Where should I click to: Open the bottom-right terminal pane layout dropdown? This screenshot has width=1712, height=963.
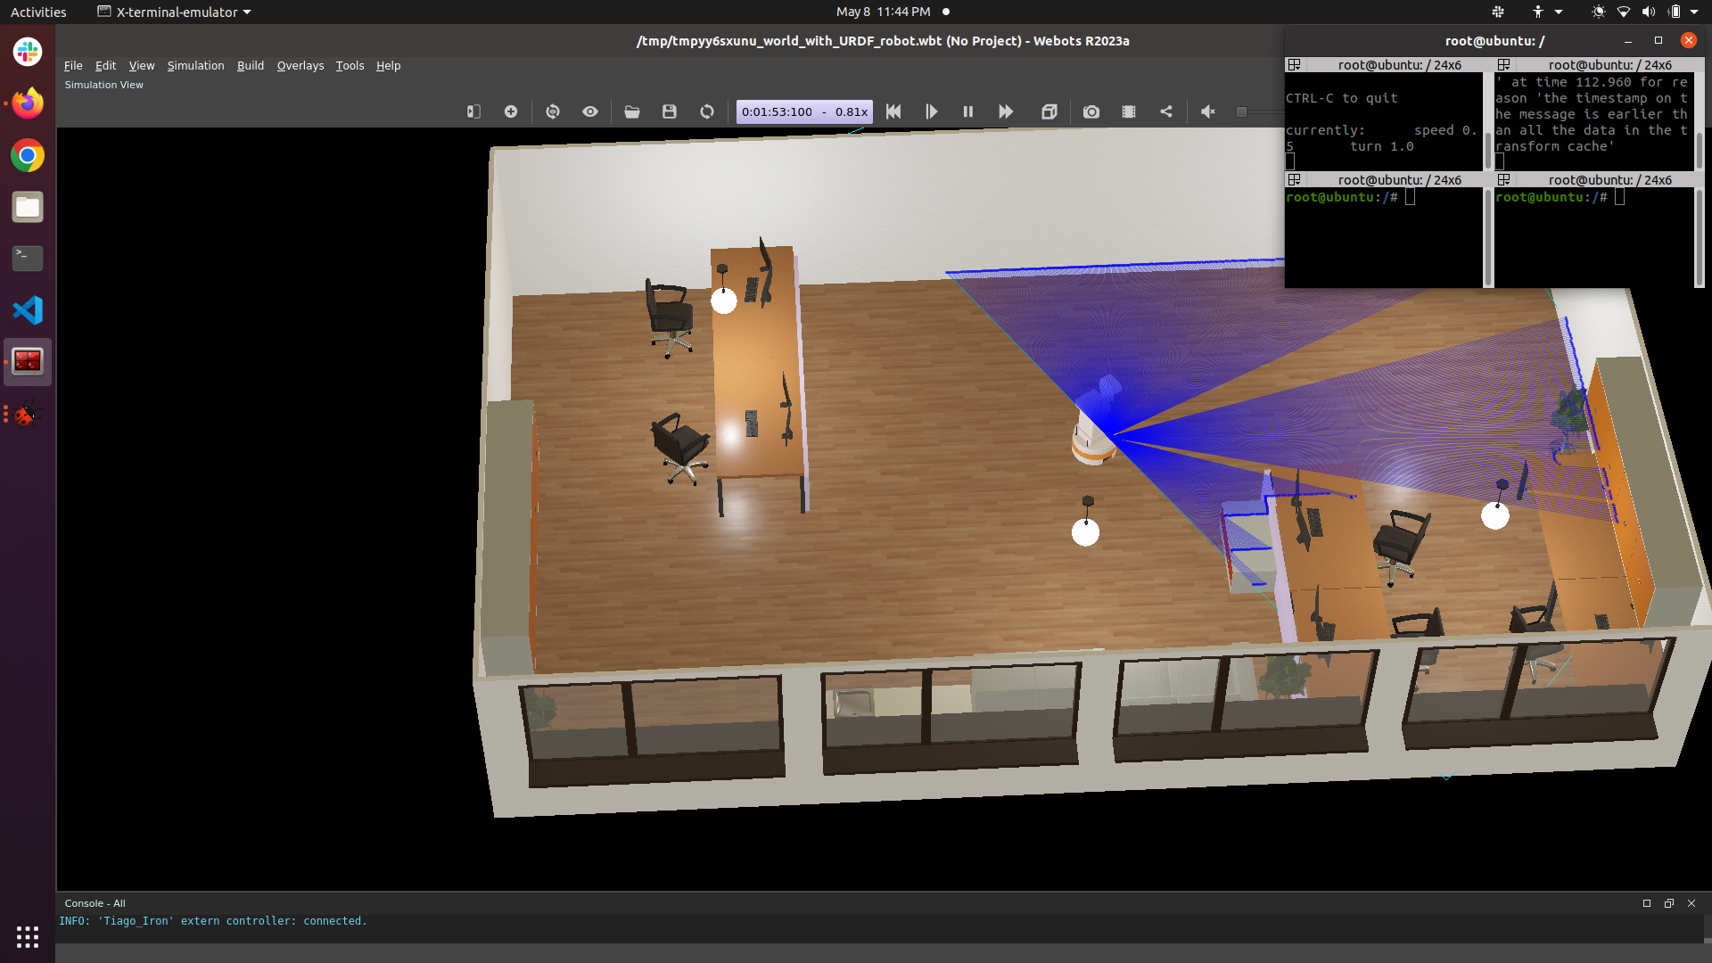(x=1503, y=179)
